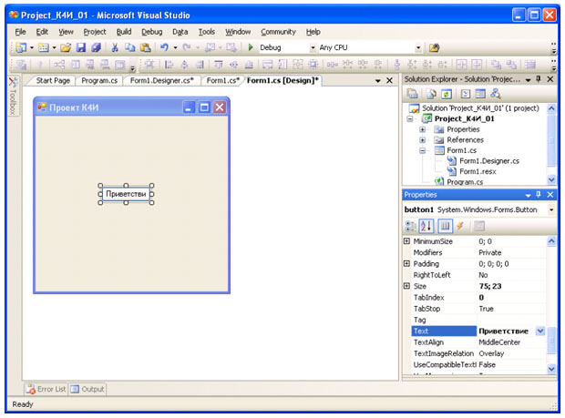Switch to the Program.cs tab
Image resolution: width=565 pixels, height=418 pixels.
99,81
